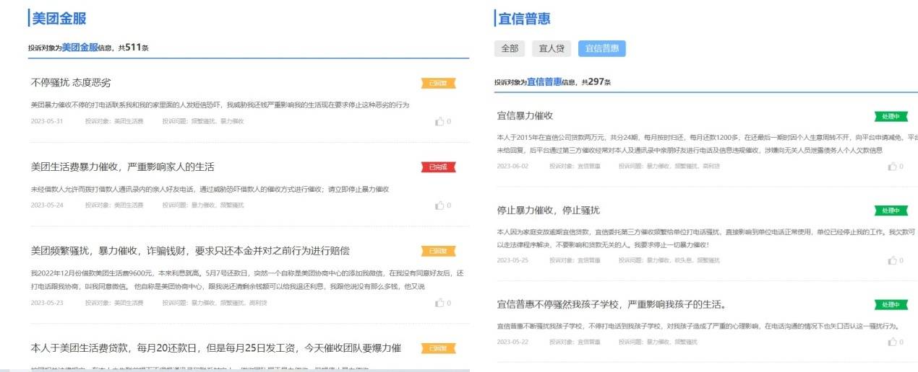This screenshot has width=918, height=372.
Task: Like the '不停骚扰 态度恶劣' complaint
Action: pyautogui.click(x=439, y=121)
